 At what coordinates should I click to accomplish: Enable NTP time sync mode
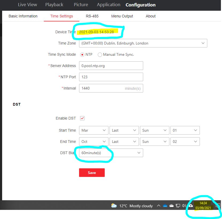point(83,54)
